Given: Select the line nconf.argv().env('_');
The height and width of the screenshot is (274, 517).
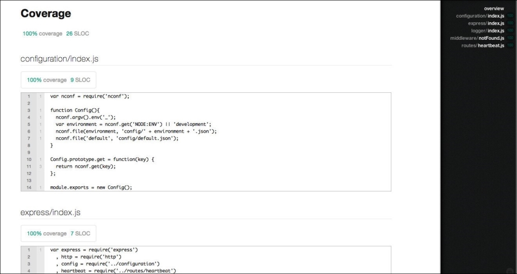Looking at the screenshot, I should (x=86, y=117).
